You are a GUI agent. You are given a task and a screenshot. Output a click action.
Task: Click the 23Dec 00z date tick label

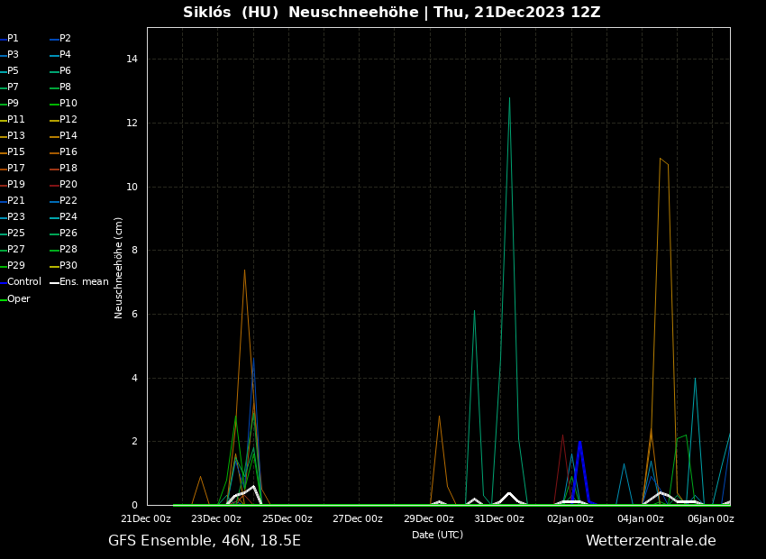click(x=216, y=518)
